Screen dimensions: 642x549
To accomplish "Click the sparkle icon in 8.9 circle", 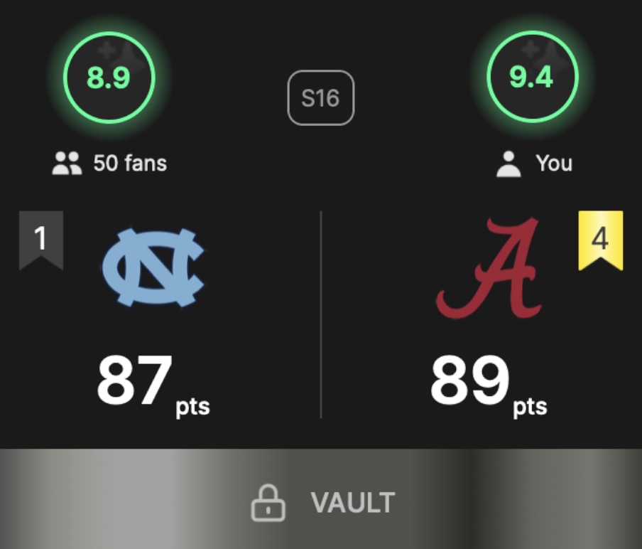I will pyautogui.click(x=121, y=54).
